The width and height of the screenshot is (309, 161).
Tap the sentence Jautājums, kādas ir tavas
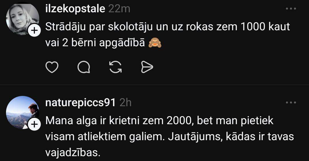pyautogui.click(x=231, y=136)
